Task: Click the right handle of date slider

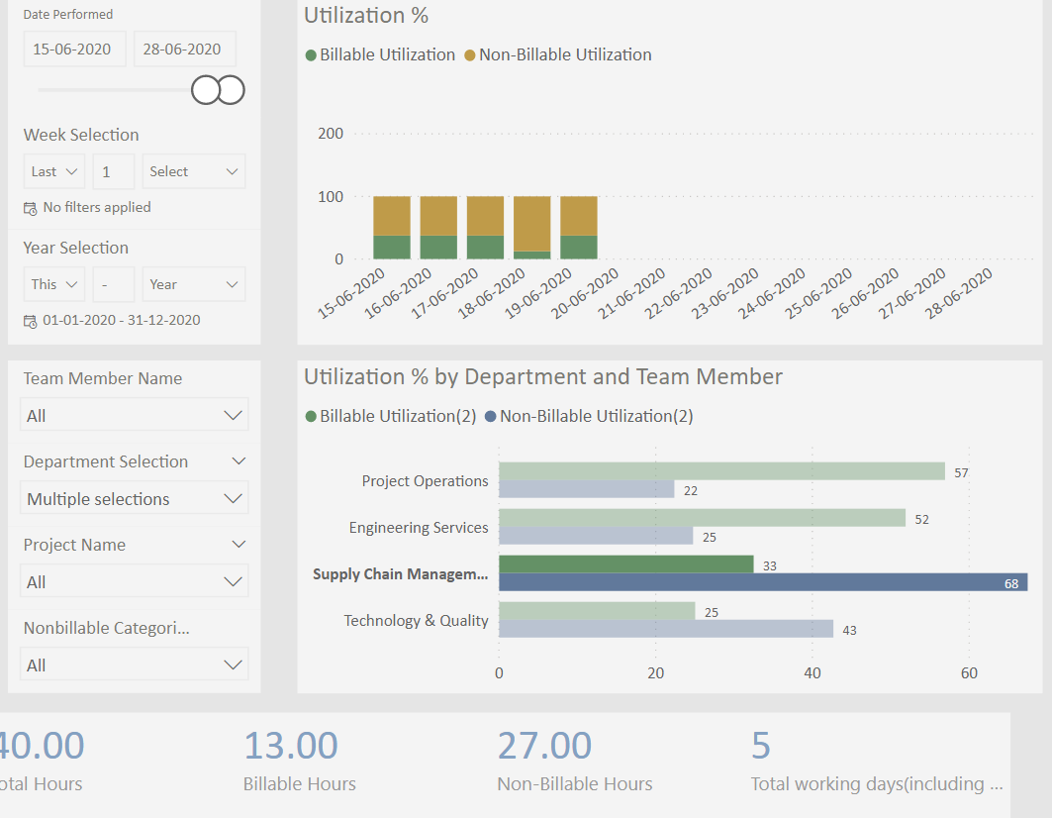Action: coord(232,90)
